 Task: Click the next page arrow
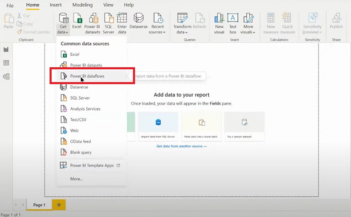(x=23, y=205)
